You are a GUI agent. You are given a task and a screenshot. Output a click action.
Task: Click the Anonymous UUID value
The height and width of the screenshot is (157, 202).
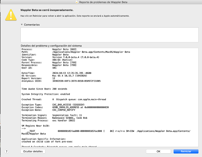coord(76,81)
